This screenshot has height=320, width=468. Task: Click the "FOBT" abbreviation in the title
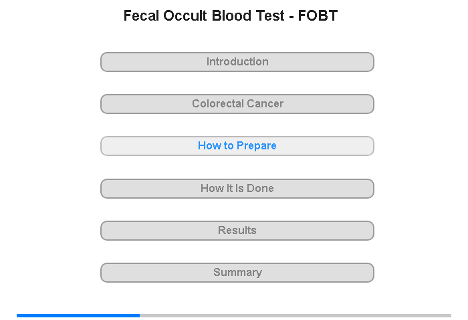[318, 15]
